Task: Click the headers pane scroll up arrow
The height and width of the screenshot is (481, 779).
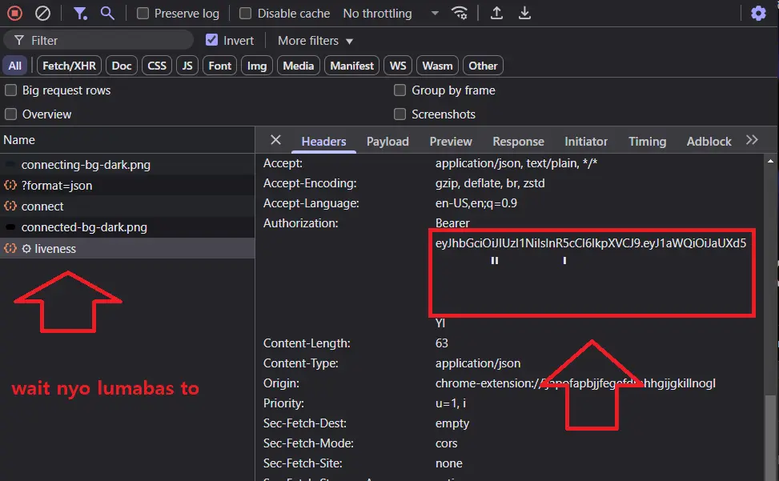Action: pos(770,161)
